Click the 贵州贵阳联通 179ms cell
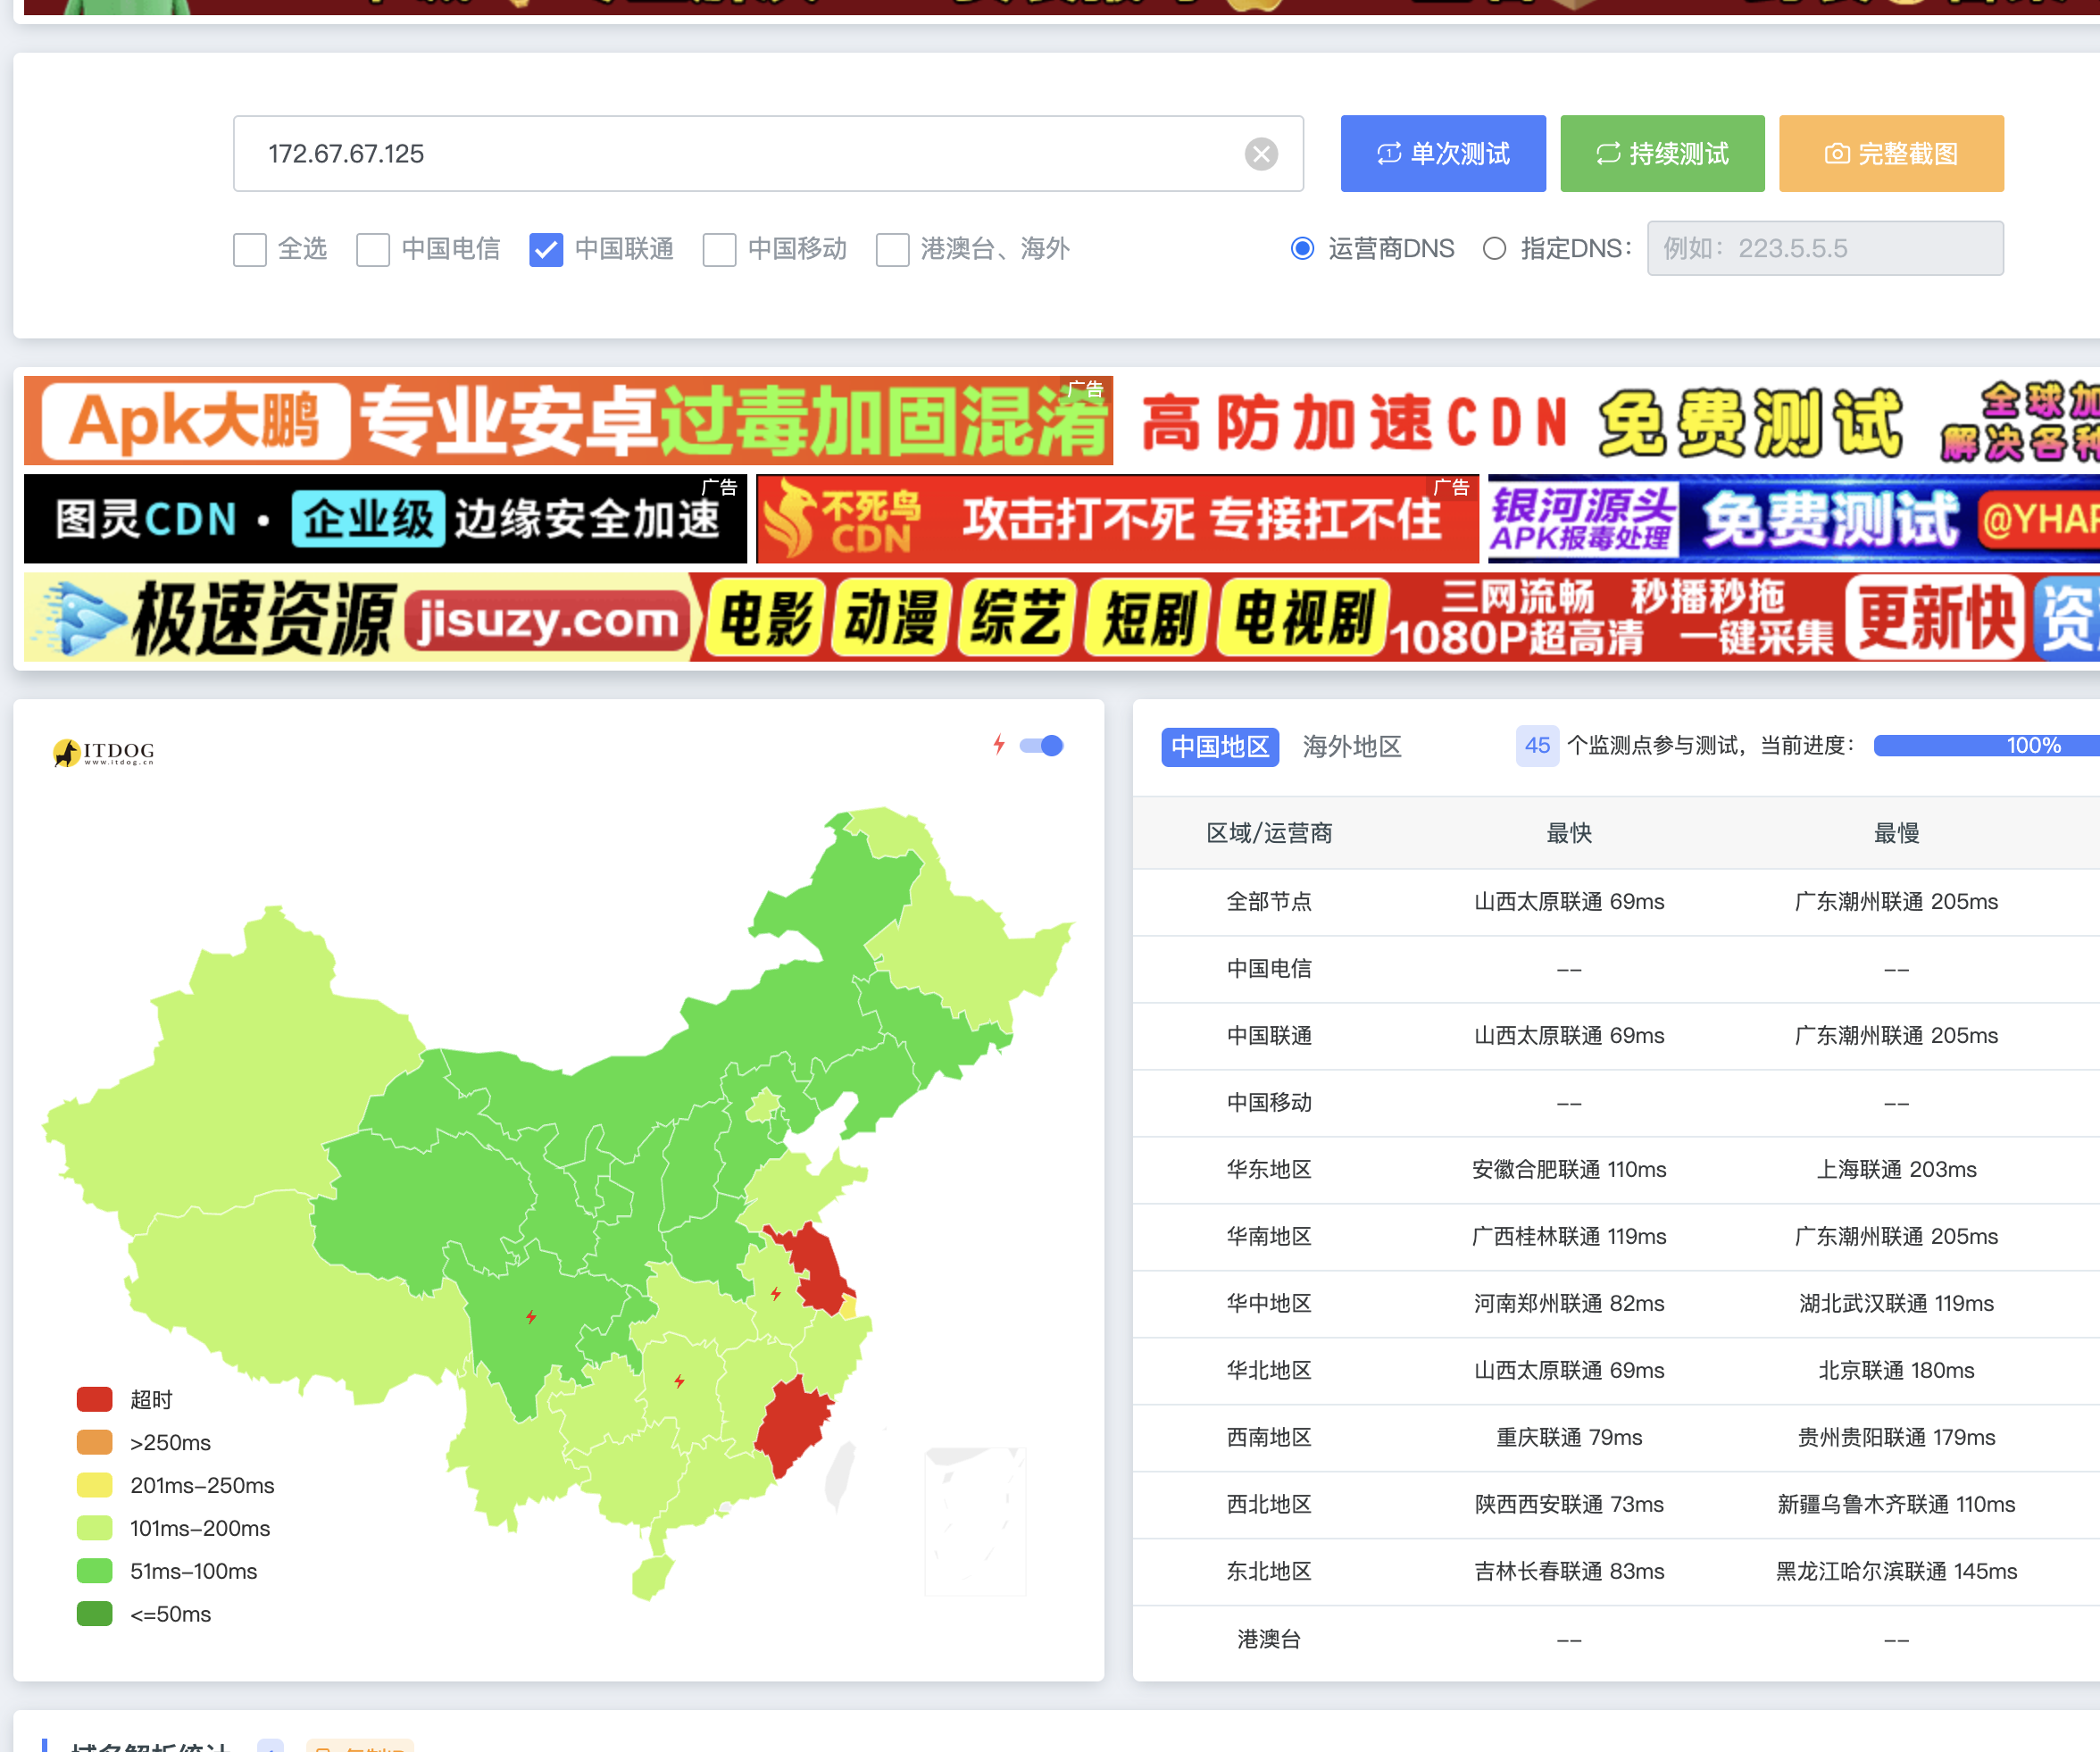This screenshot has height=1752, width=2100. 1896,1438
